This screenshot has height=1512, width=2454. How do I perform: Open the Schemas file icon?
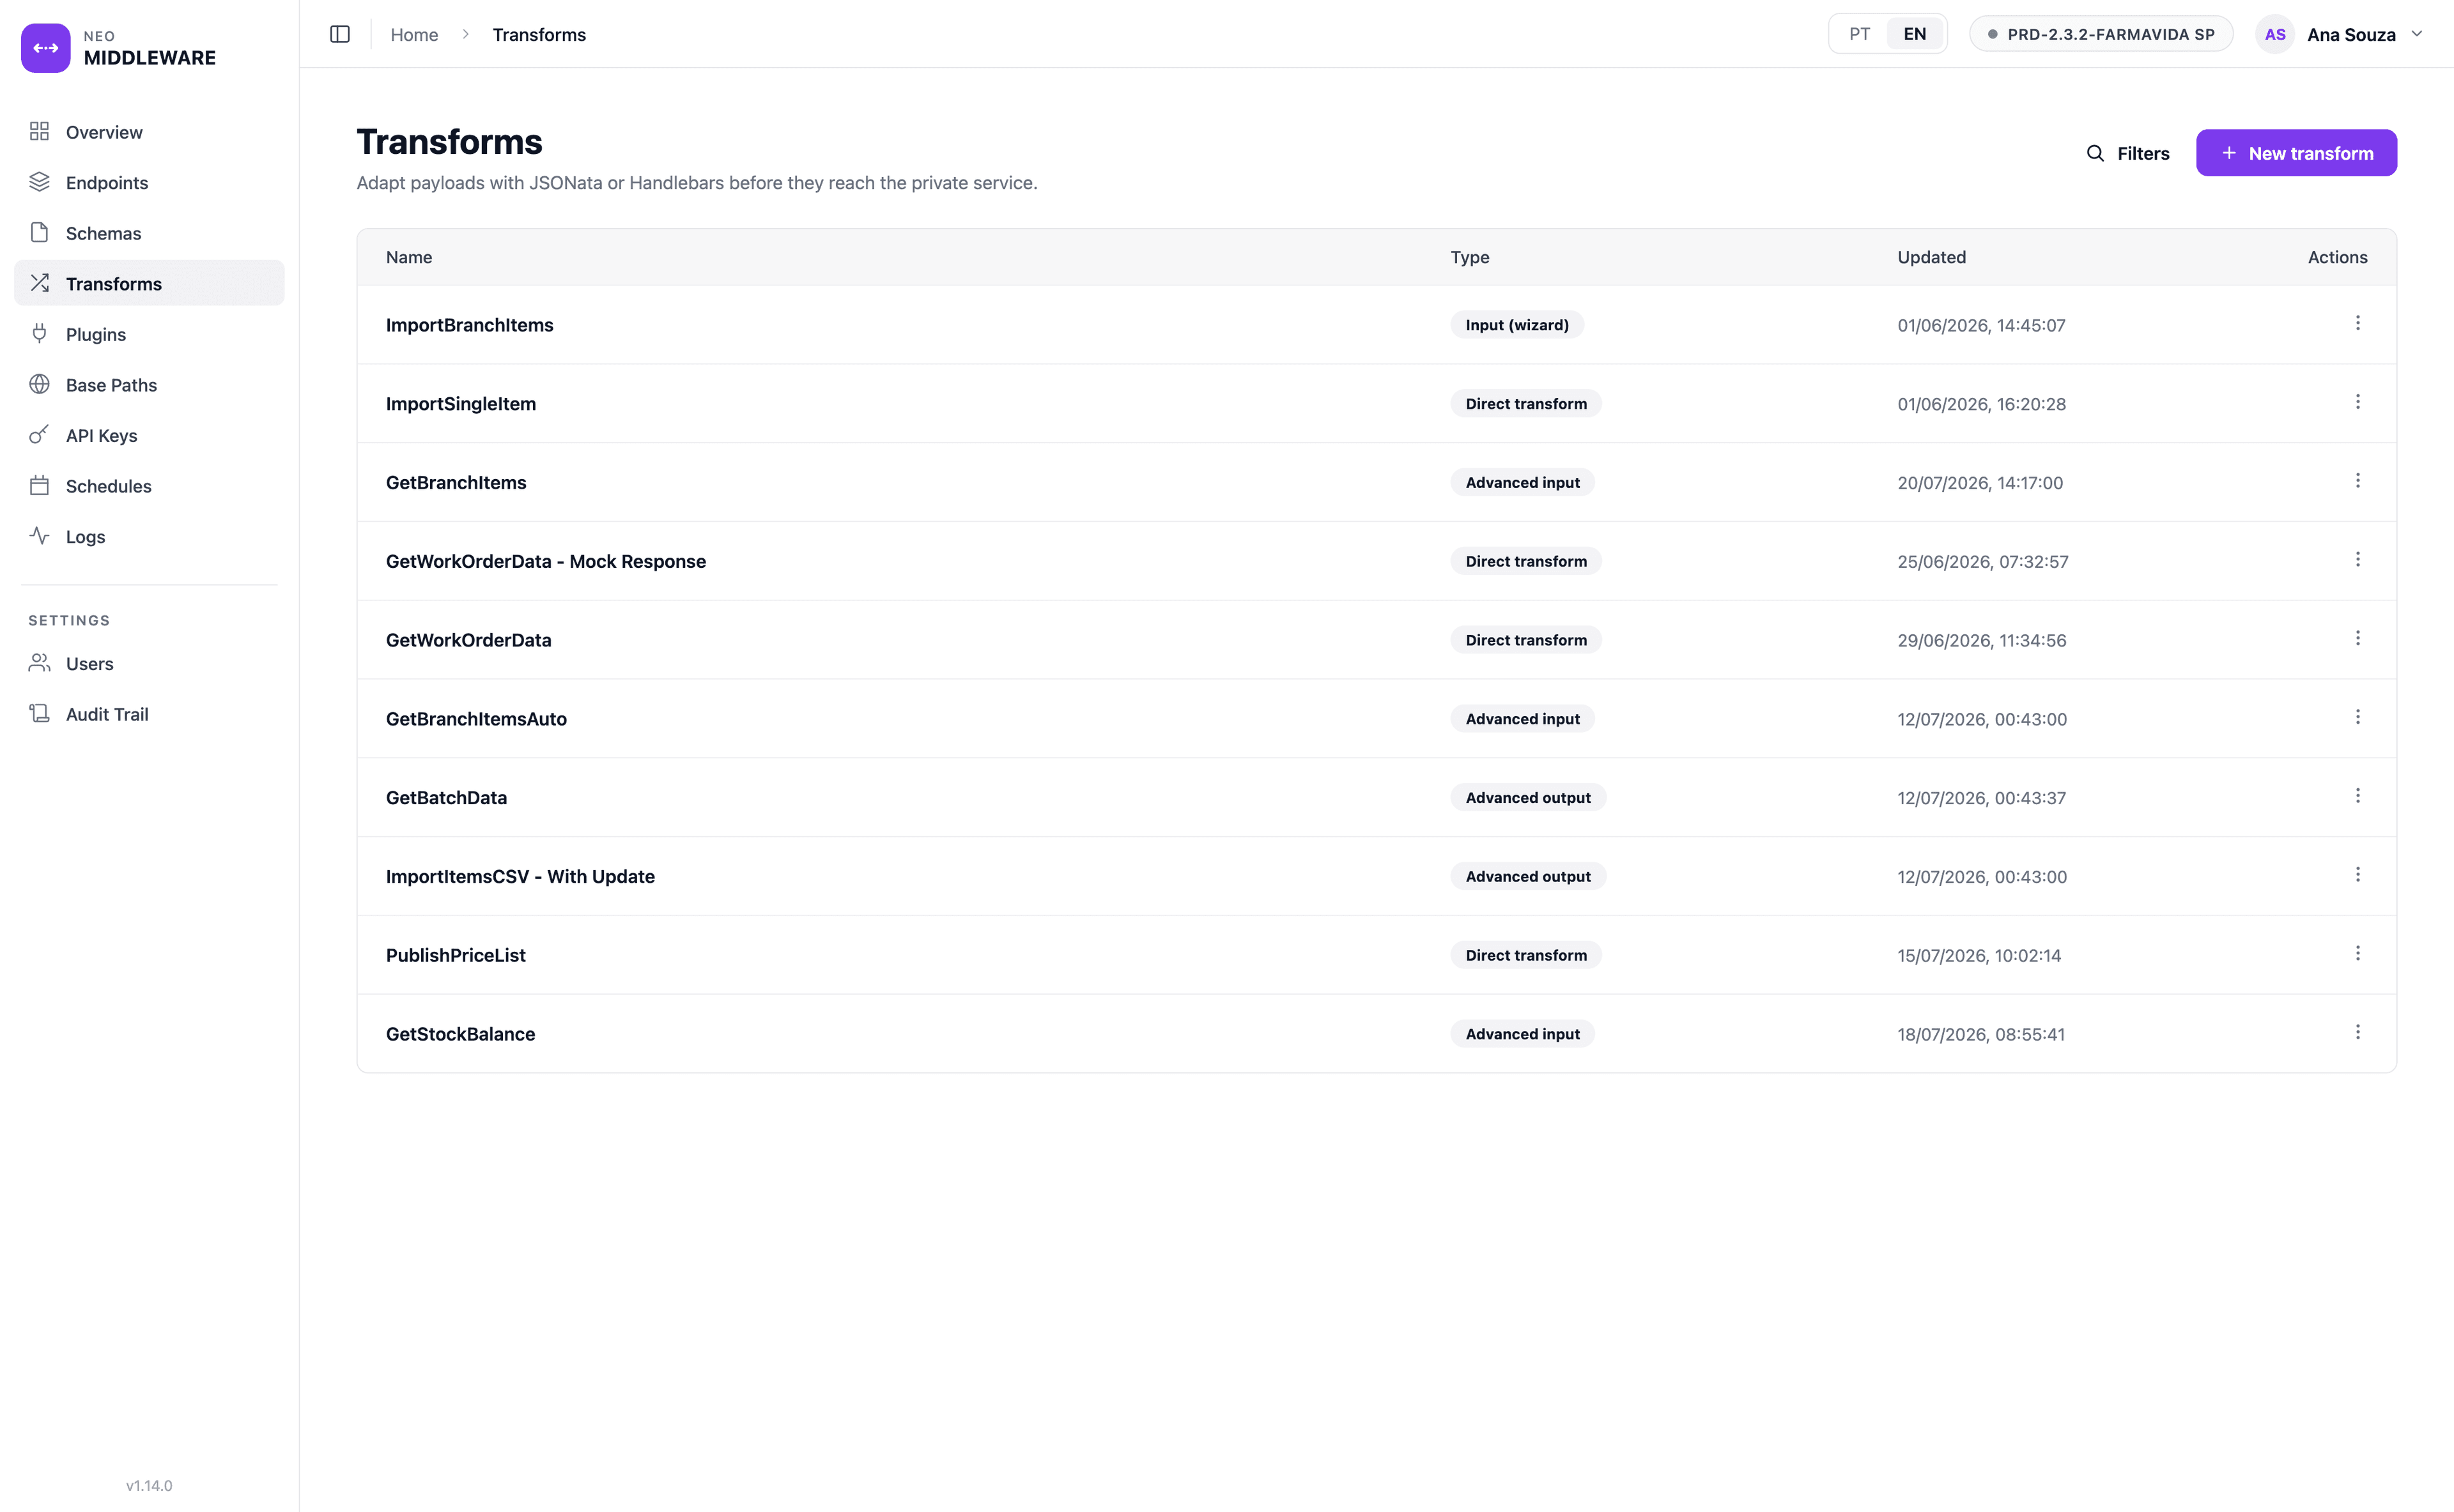(39, 233)
